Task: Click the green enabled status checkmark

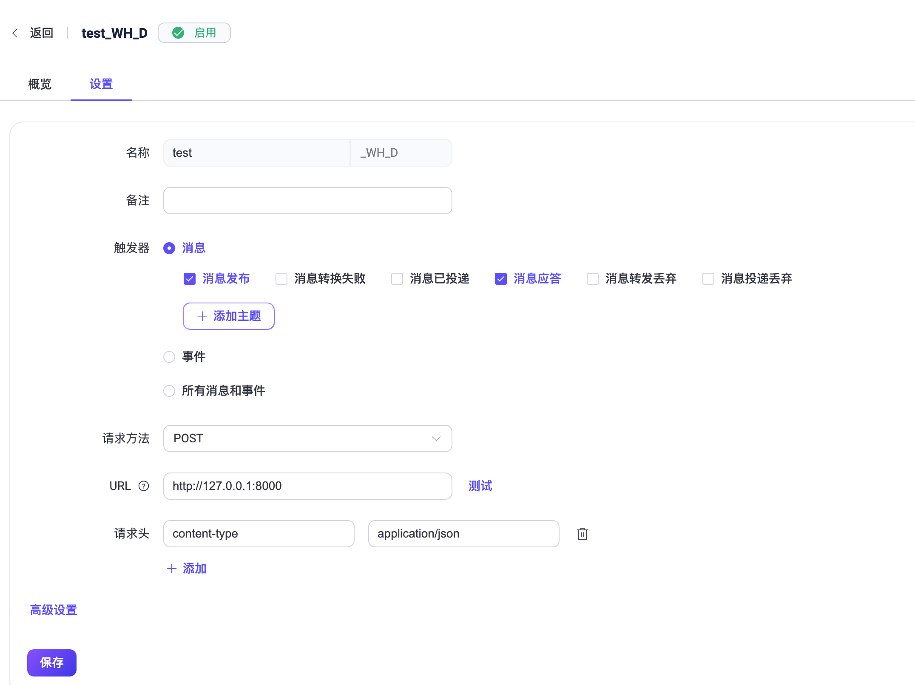Action: (x=178, y=33)
